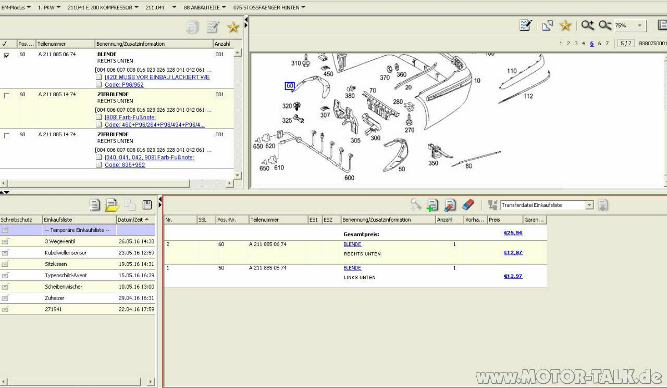Zoom in on the parts diagram
The image size is (667, 388).
point(588,25)
